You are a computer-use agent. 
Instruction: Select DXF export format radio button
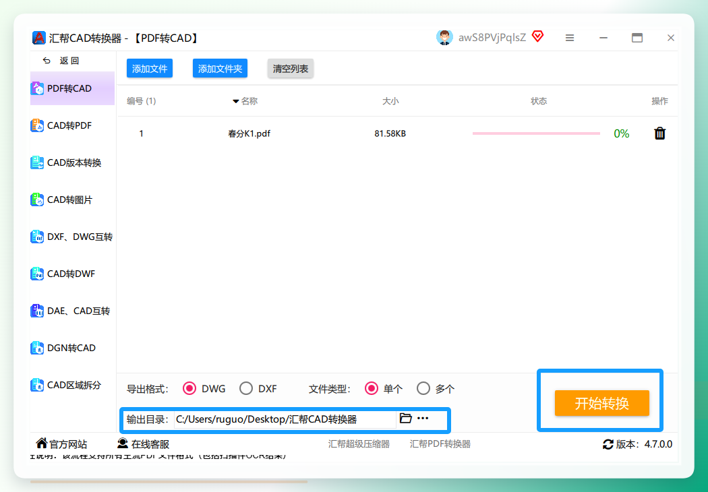(246, 389)
